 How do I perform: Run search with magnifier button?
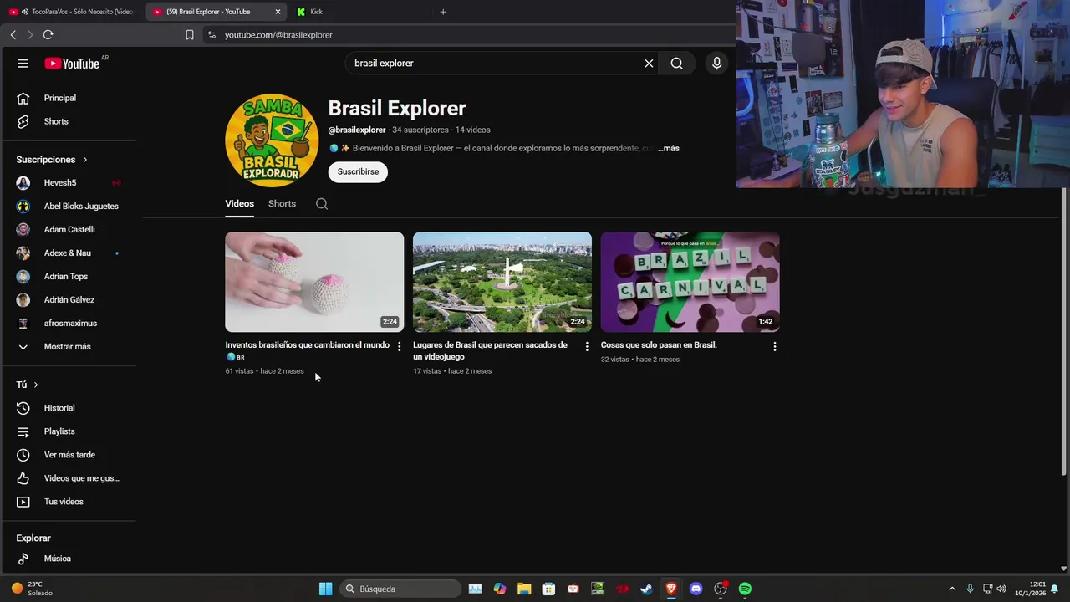677,64
